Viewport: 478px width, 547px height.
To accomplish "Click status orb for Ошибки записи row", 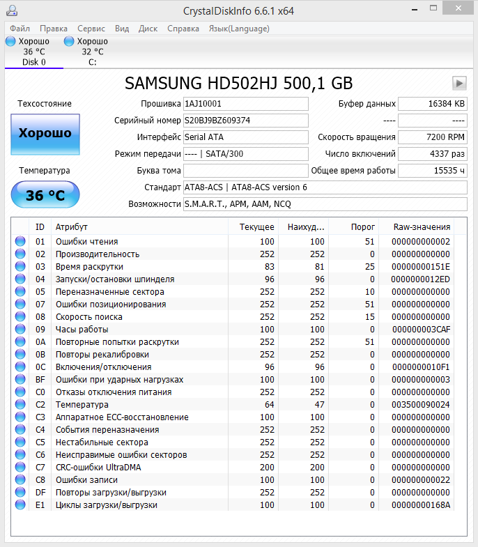I will pyautogui.click(x=20, y=480).
